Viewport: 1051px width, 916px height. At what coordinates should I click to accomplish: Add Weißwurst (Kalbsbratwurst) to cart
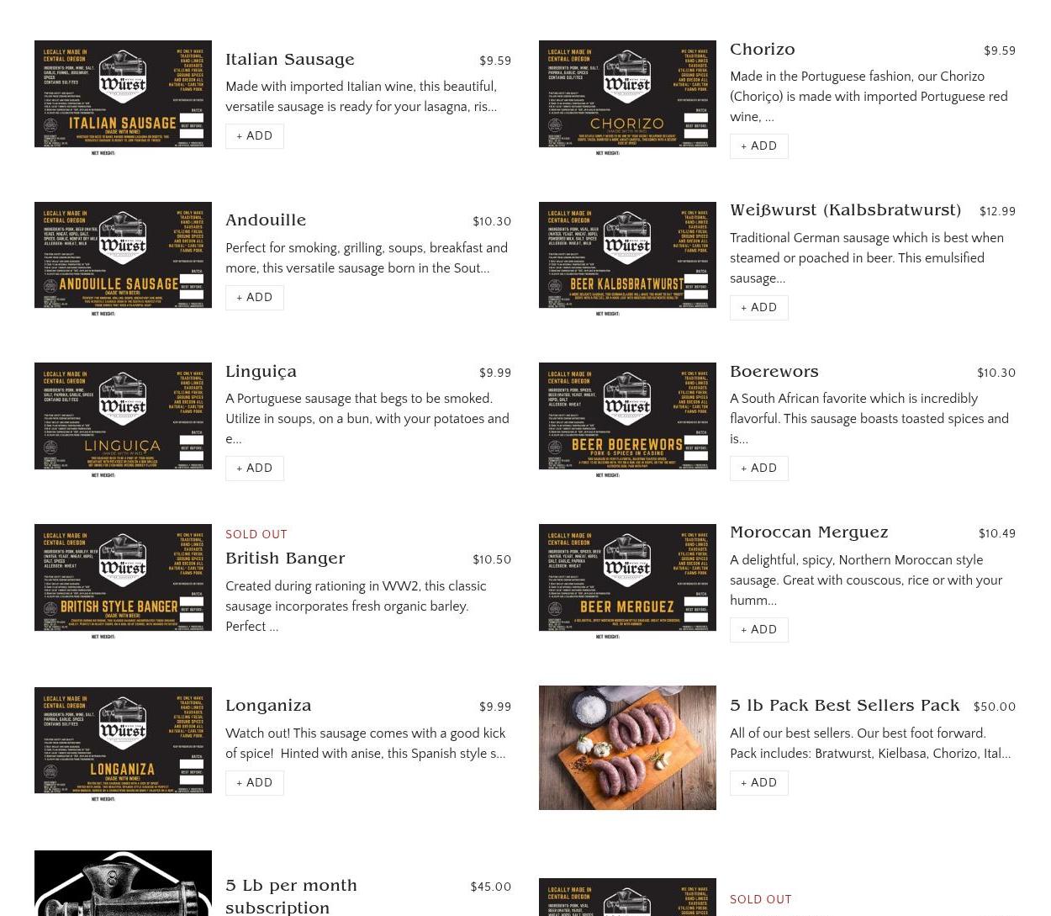(x=759, y=308)
